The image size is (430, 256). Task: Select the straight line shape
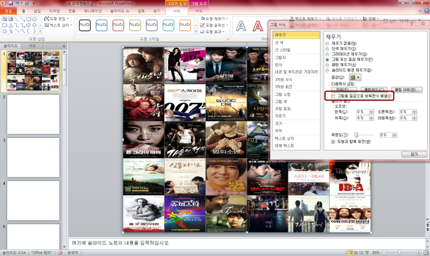point(17,20)
